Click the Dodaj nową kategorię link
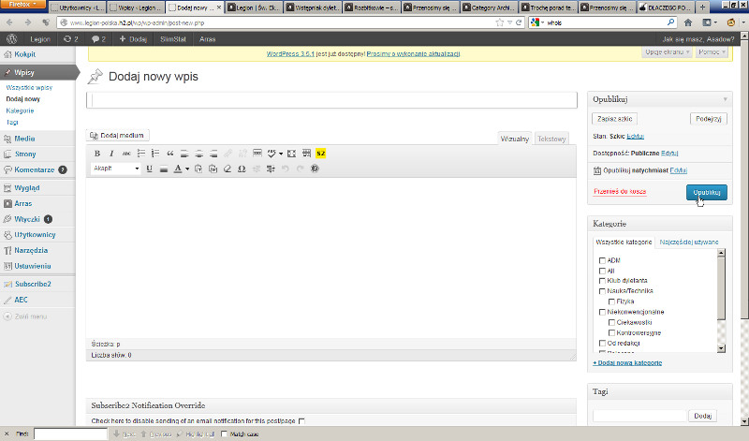Image resolution: width=749 pixels, height=441 pixels. (x=628, y=362)
